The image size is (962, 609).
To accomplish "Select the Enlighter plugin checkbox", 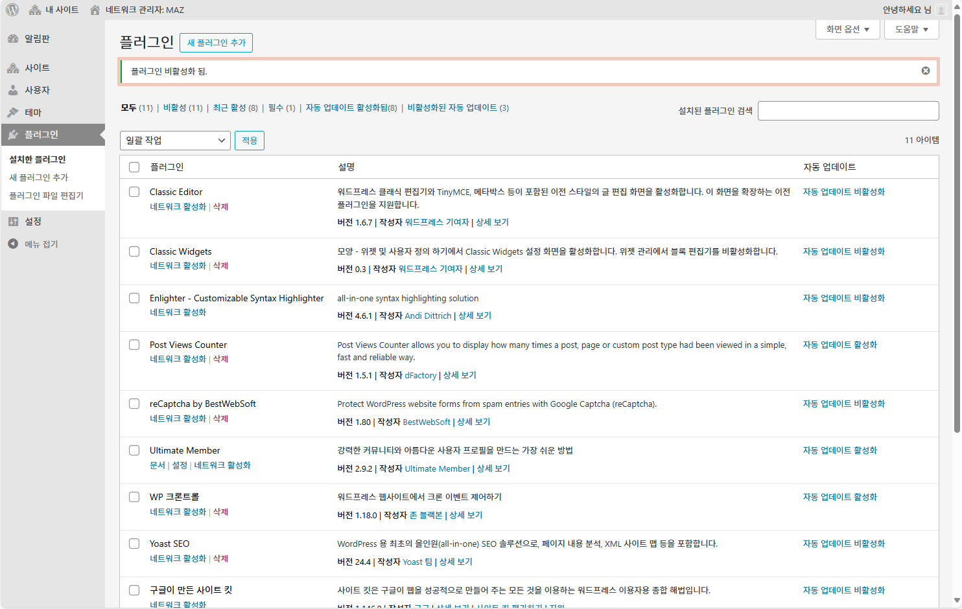I will [x=134, y=298].
